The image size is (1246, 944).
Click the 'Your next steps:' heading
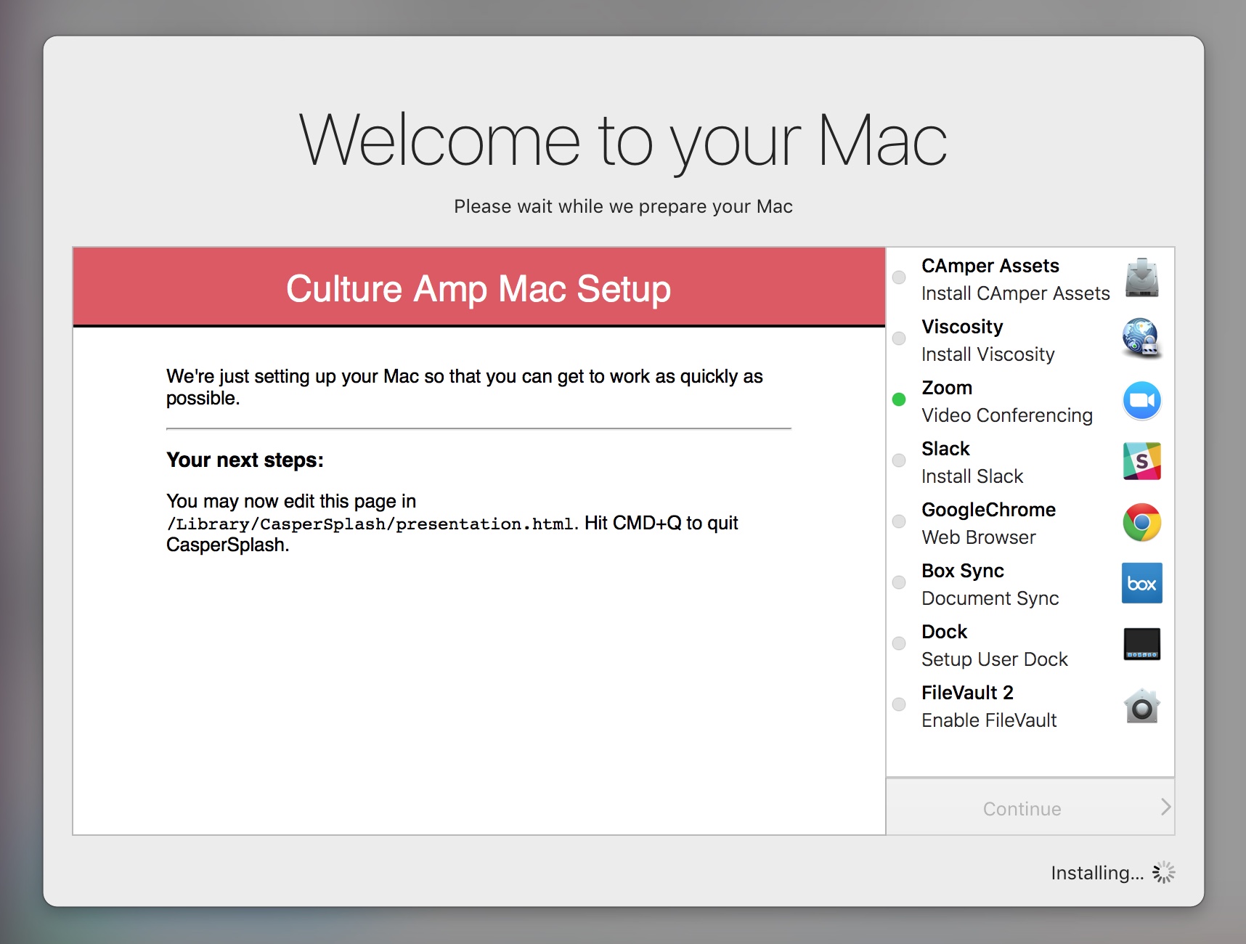(245, 460)
